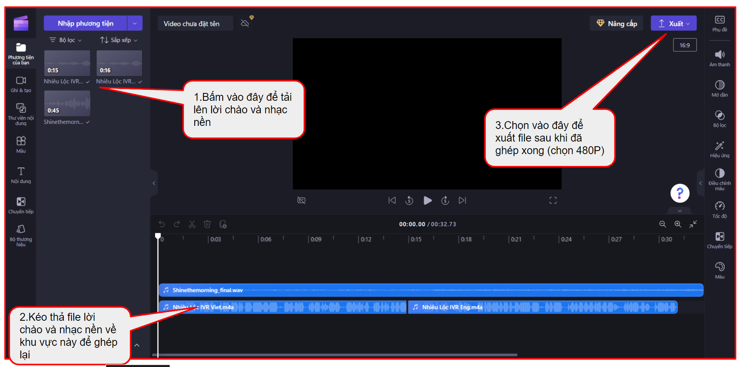The height and width of the screenshot is (367, 741).
Task: Zoom in on the timeline
Action: (678, 224)
